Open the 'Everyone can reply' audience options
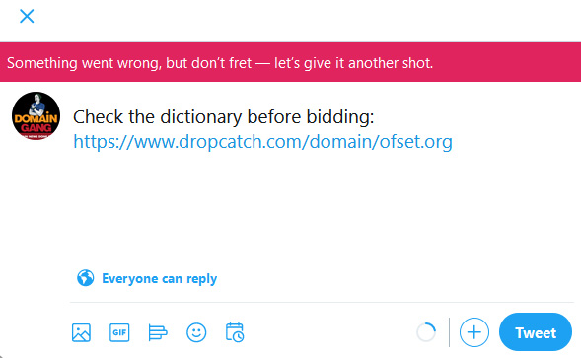This screenshot has width=581, height=358. point(147,278)
